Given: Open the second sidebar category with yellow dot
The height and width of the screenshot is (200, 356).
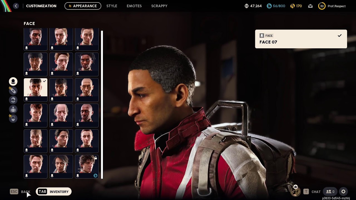Looking at the screenshot, I should (13, 91).
